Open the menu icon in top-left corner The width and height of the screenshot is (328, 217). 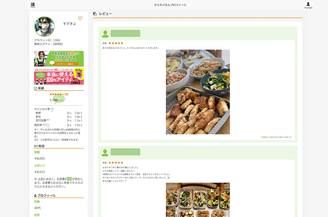pos(33,5)
